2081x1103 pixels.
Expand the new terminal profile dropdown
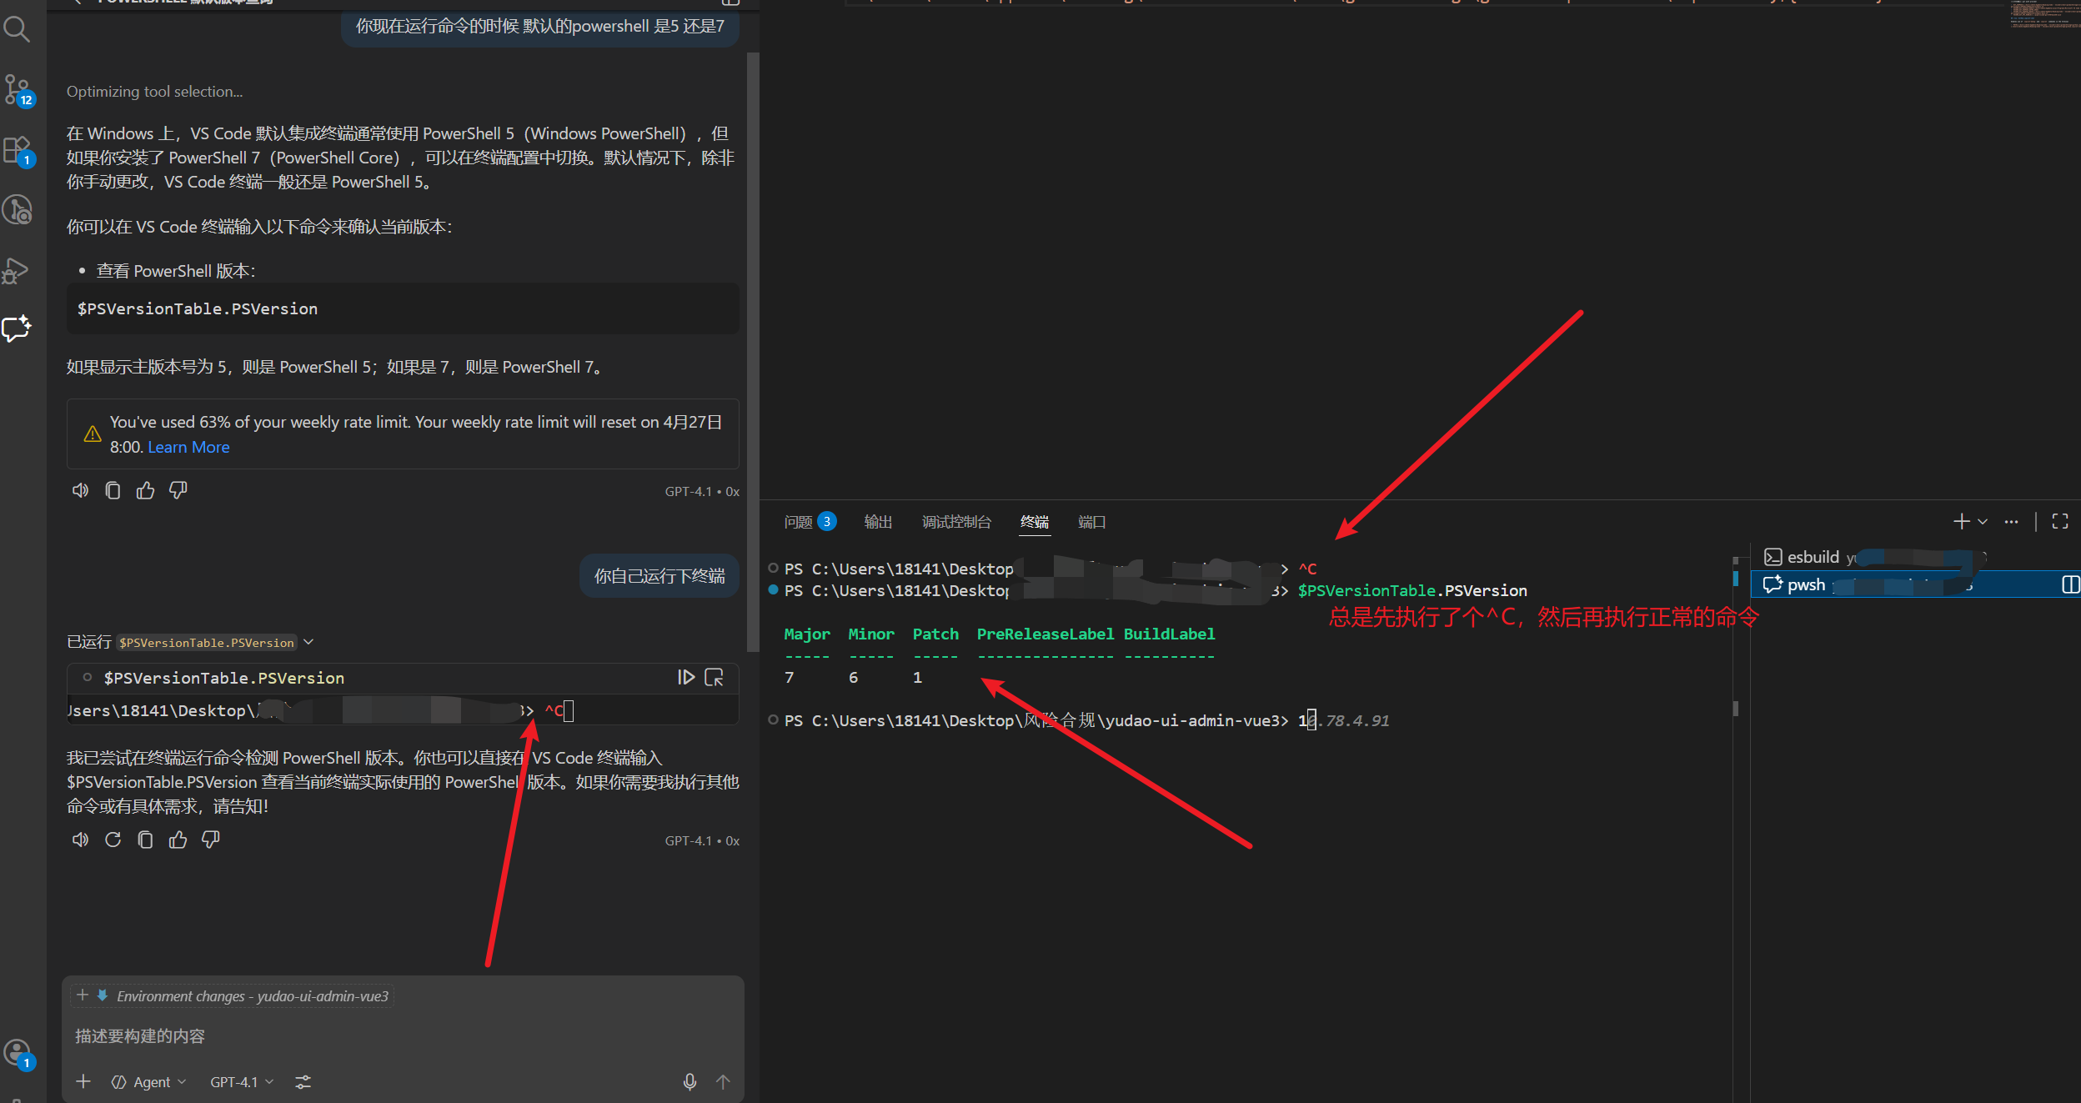(x=1983, y=521)
